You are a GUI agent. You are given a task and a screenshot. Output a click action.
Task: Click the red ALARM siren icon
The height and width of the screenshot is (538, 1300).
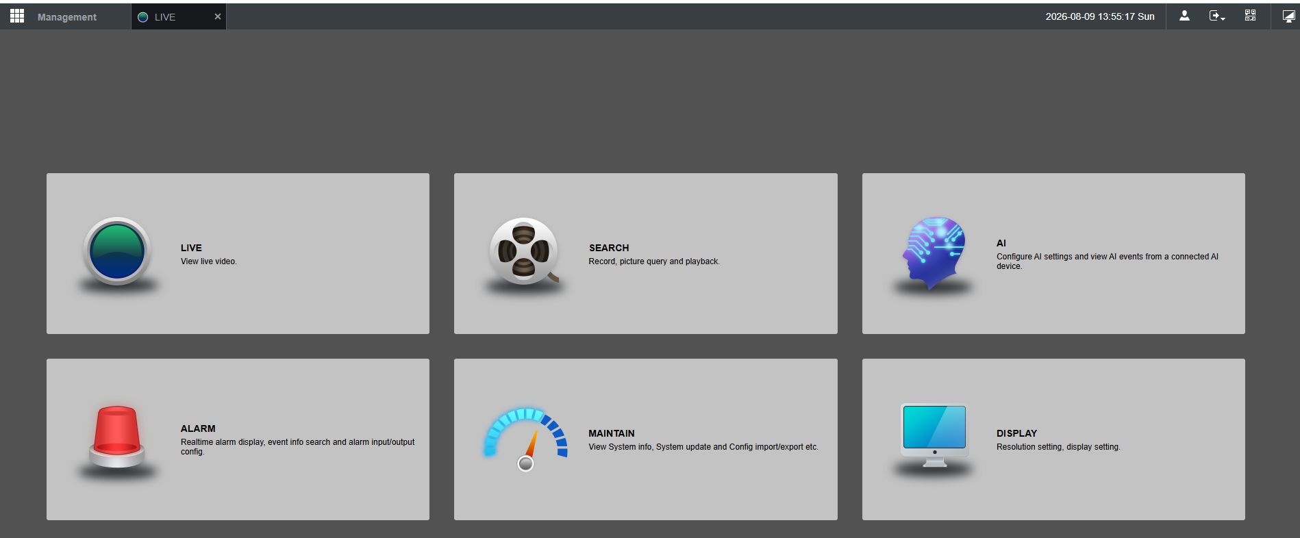click(117, 437)
